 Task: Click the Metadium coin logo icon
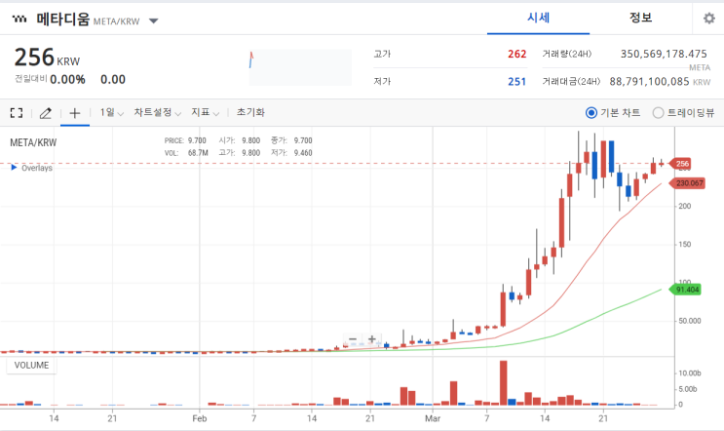(x=19, y=19)
